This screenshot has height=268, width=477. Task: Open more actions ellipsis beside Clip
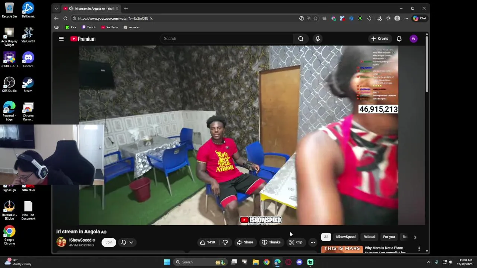[313, 242]
